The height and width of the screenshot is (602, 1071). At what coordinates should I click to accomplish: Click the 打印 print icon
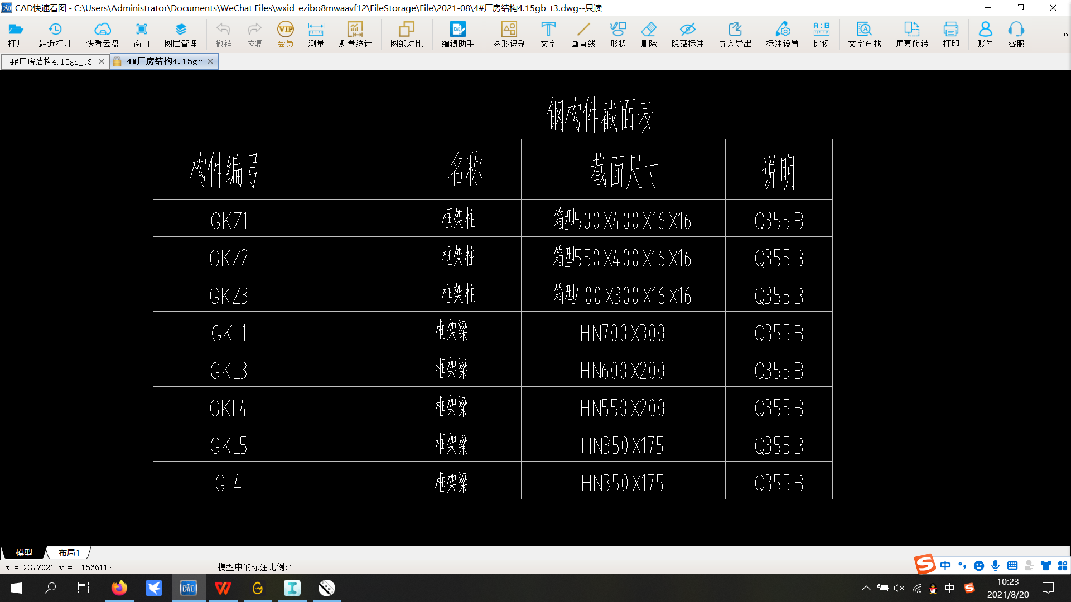[x=951, y=35]
